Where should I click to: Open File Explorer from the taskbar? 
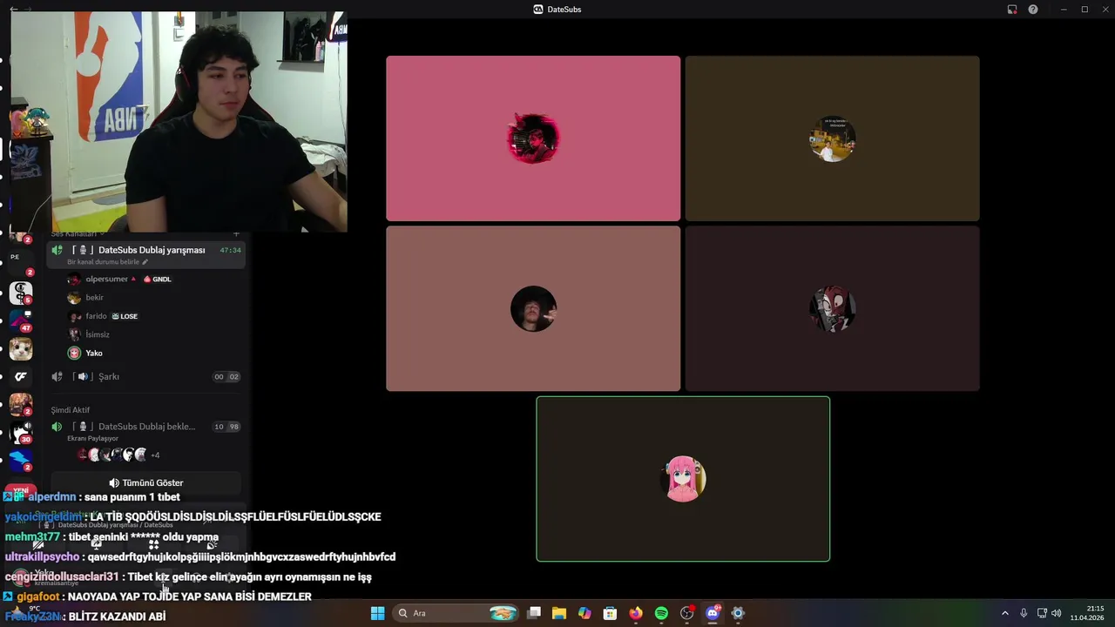point(559,613)
